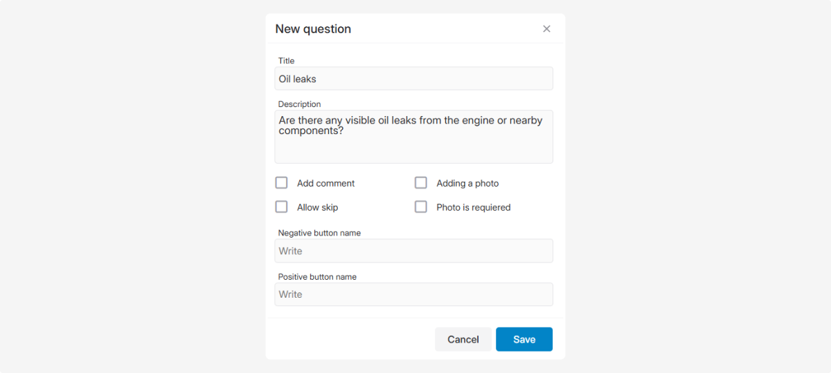Save the new question
The width and height of the screenshot is (831, 373).
(524, 339)
